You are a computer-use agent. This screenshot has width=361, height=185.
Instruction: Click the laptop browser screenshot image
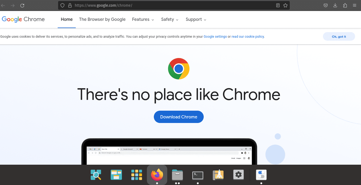point(169,151)
